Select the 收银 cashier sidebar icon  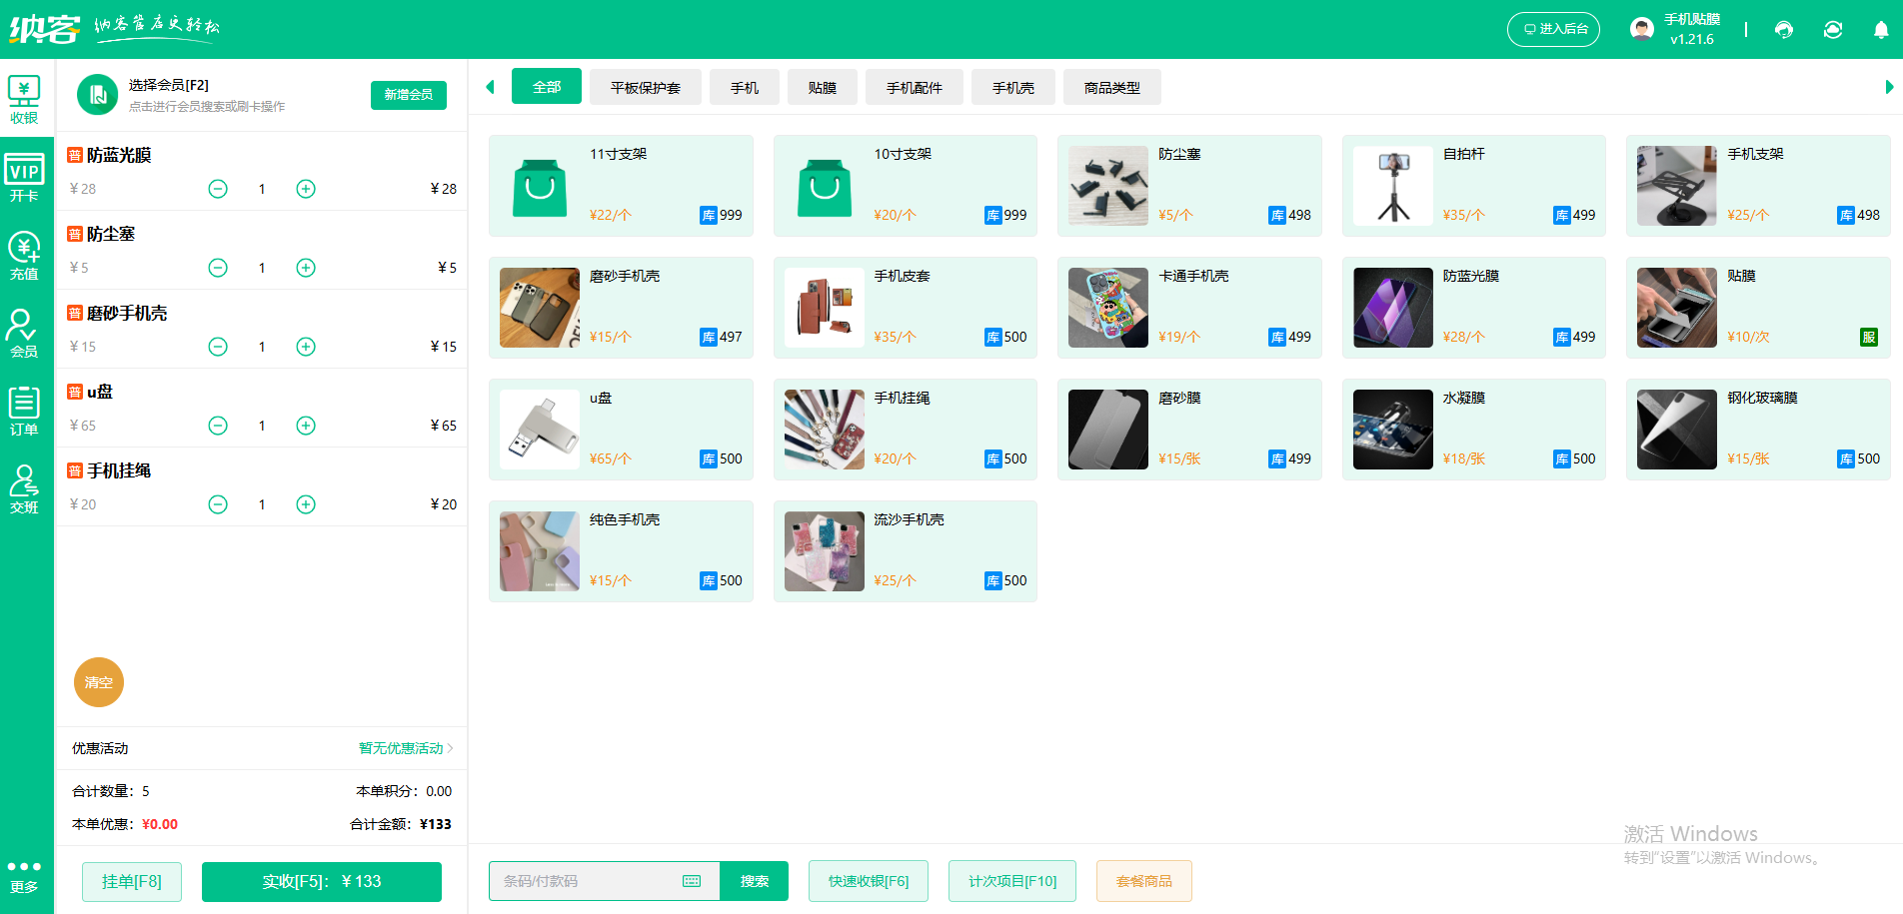(24, 97)
